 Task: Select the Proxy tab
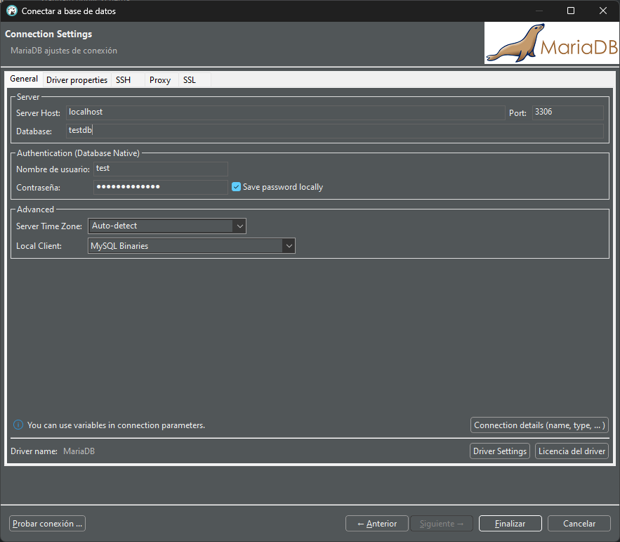160,80
